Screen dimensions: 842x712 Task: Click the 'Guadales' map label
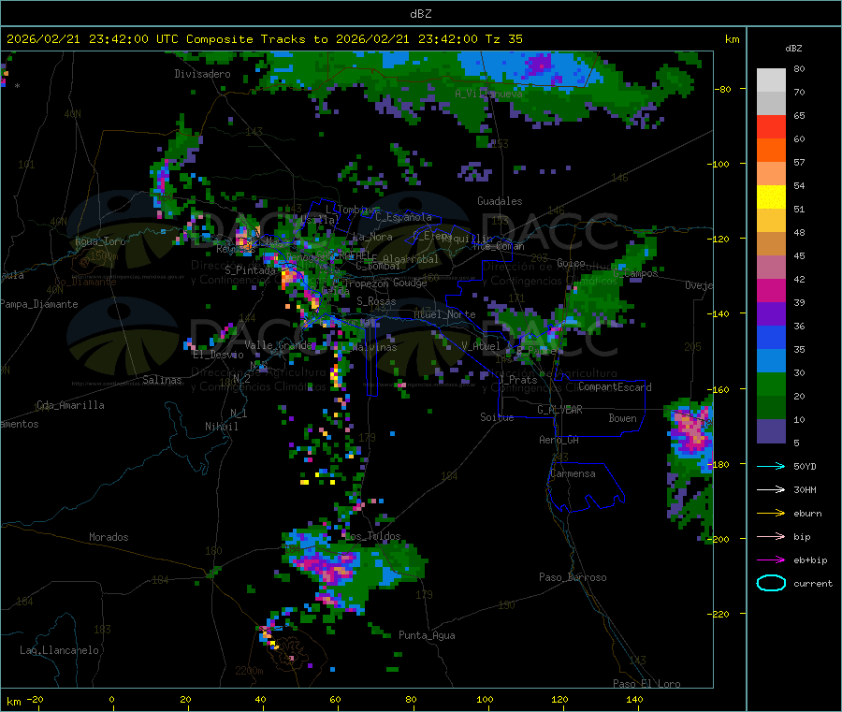(x=500, y=201)
